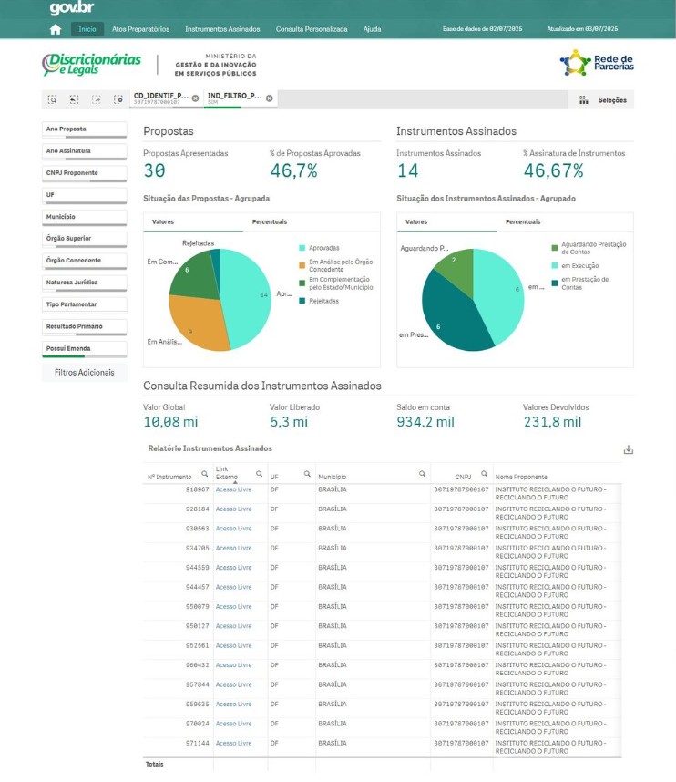Image resolution: width=676 pixels, height=782 pixels.
Task: Search in the Nº Instrumento column
Action: tap(204, 474)
